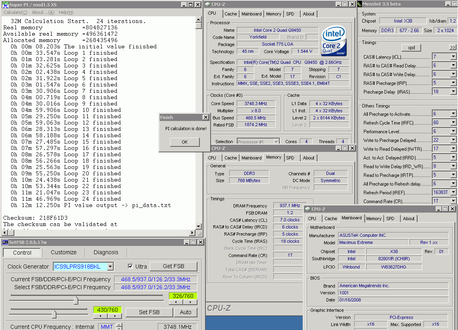Open the Processor #1 selection dropdown
The image size is (458, 330).
[x=276, y=142]
